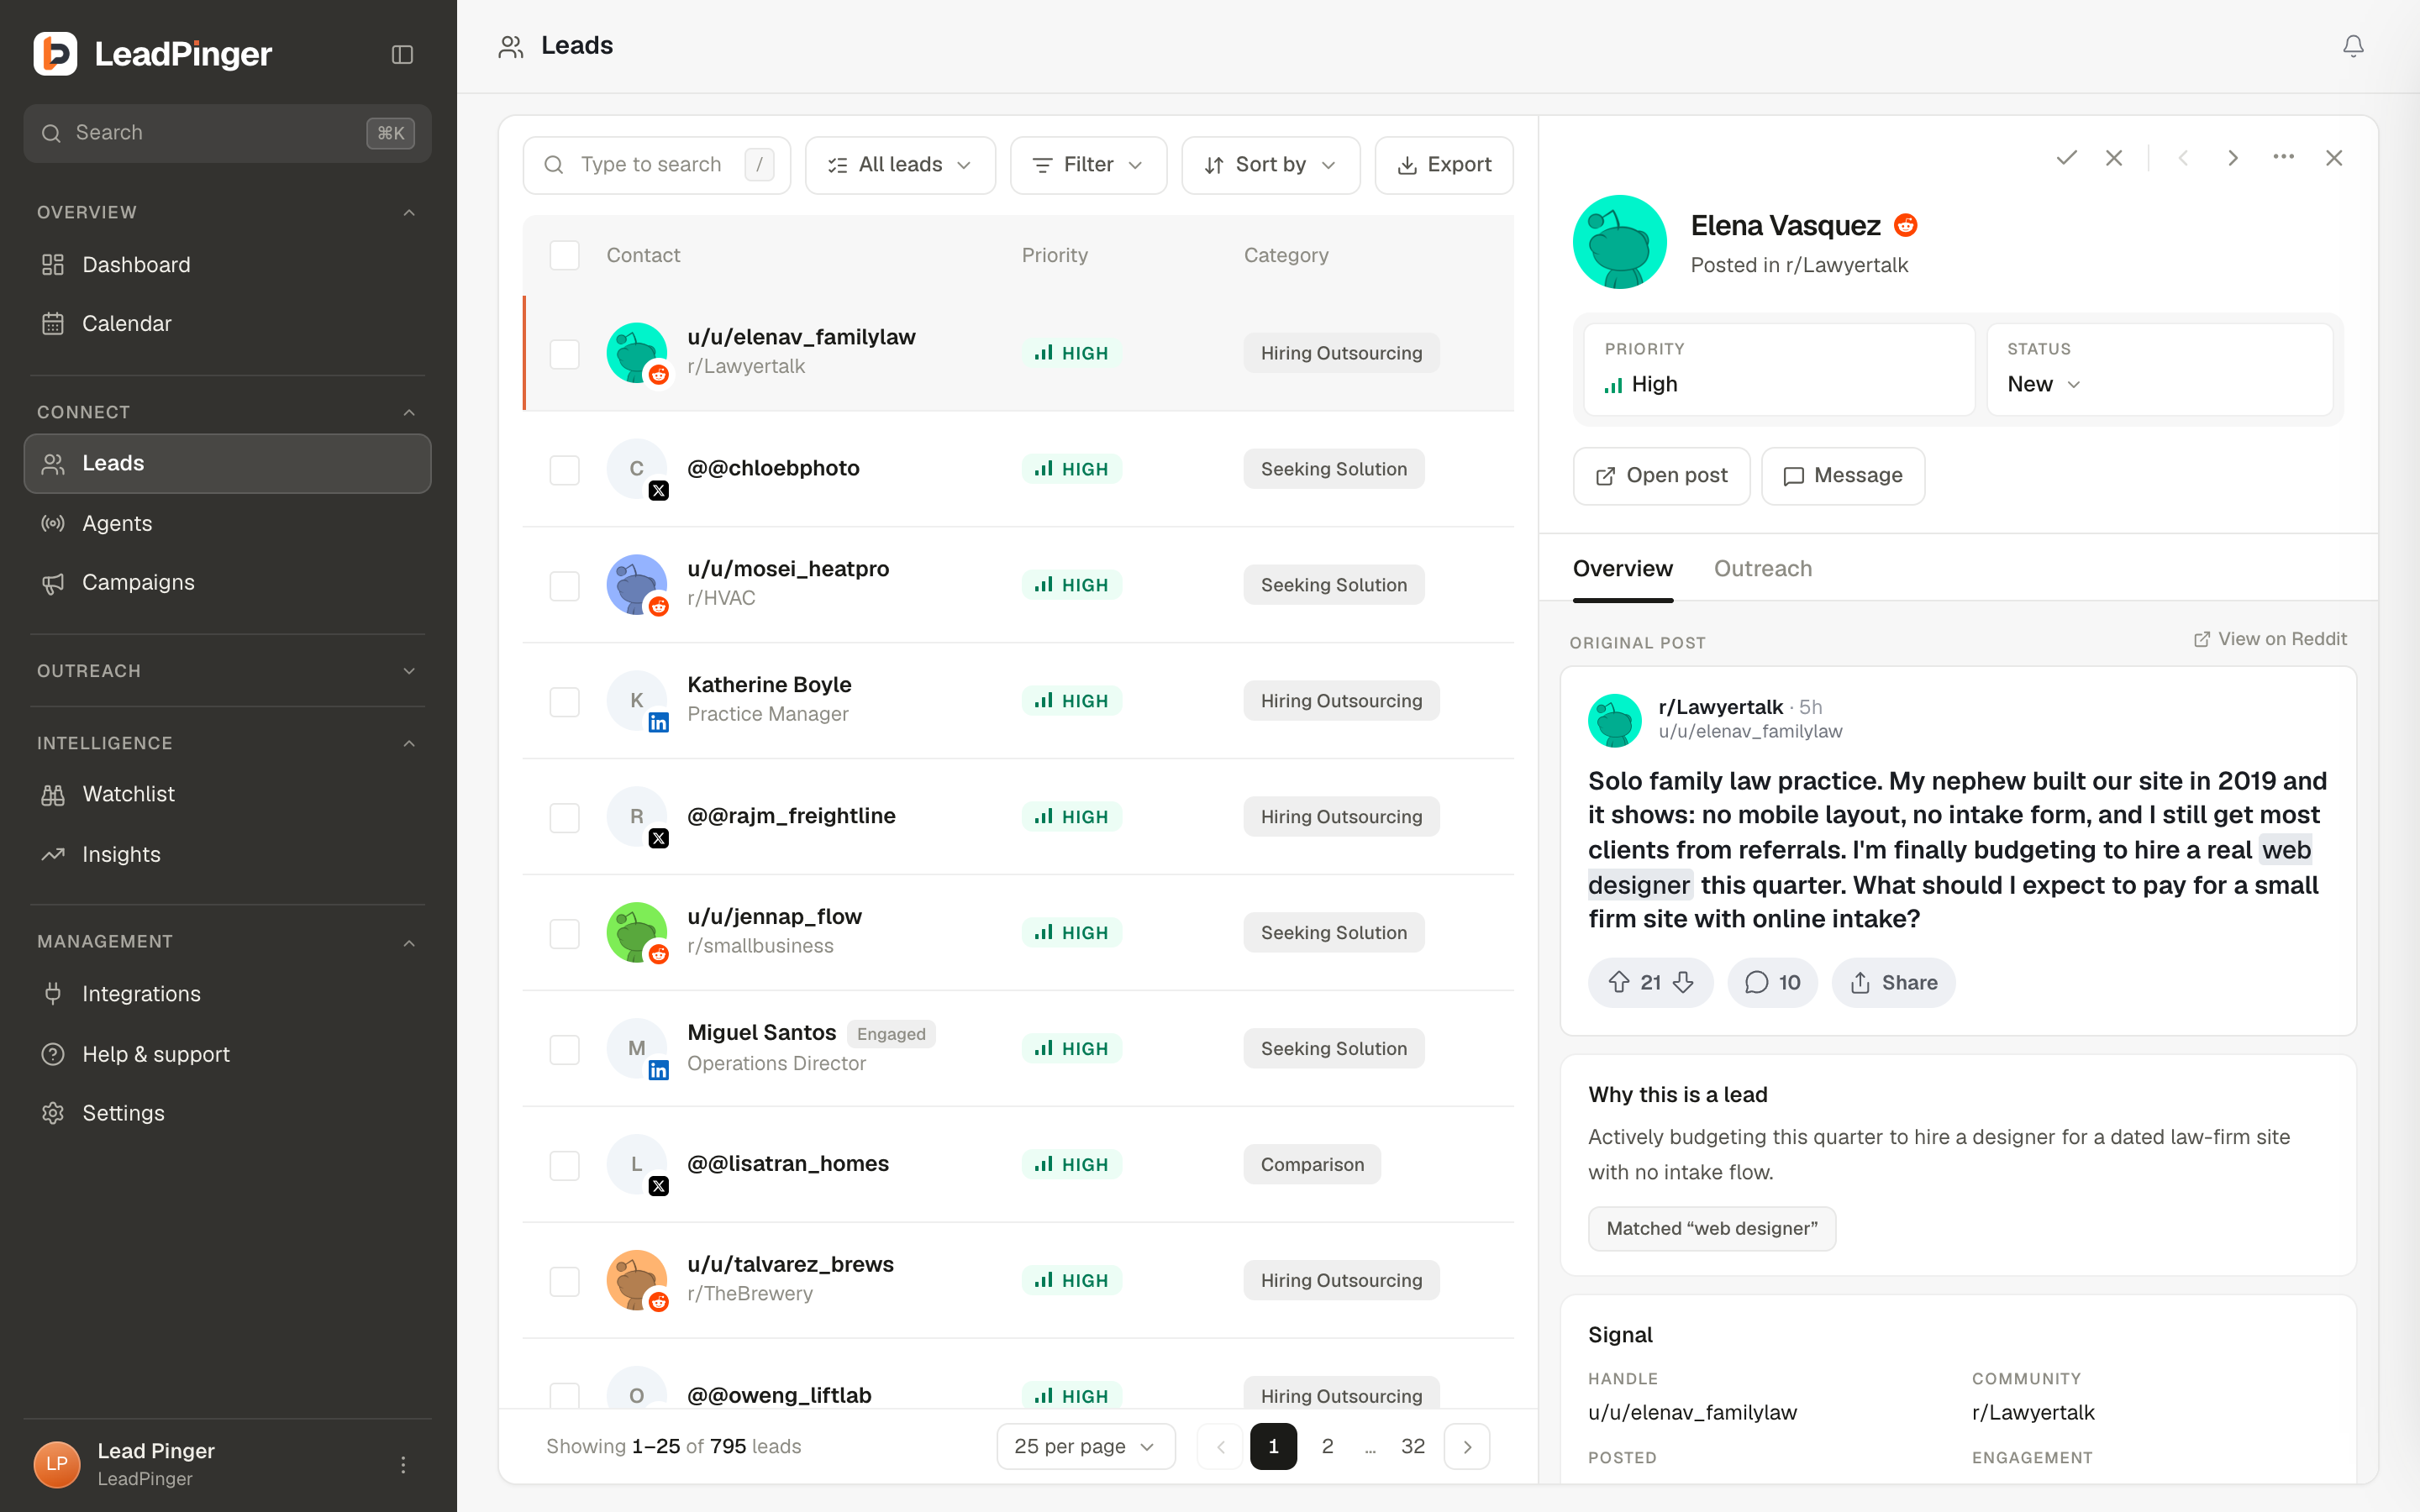
Task: Open Watchlist in the sidebar
Action: [x=228, y=794]
